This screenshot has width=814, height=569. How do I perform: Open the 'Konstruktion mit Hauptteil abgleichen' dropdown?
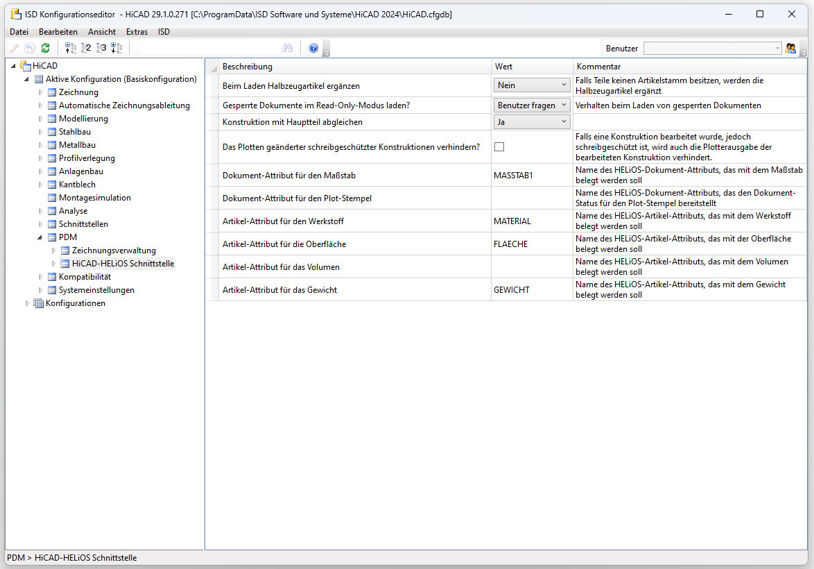click(x=532, y=122)
